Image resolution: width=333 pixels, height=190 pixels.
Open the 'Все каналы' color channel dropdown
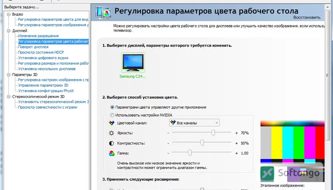(194, 123)
